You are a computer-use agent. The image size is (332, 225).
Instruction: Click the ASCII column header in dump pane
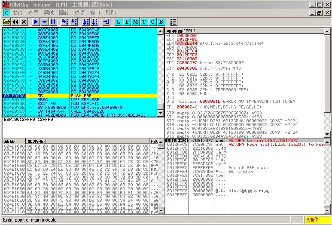(x=154, y=141)
